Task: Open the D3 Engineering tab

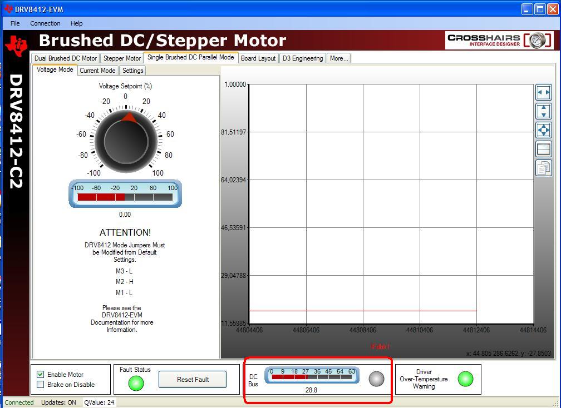Action: pyautogui.click(x=303, y=58)
